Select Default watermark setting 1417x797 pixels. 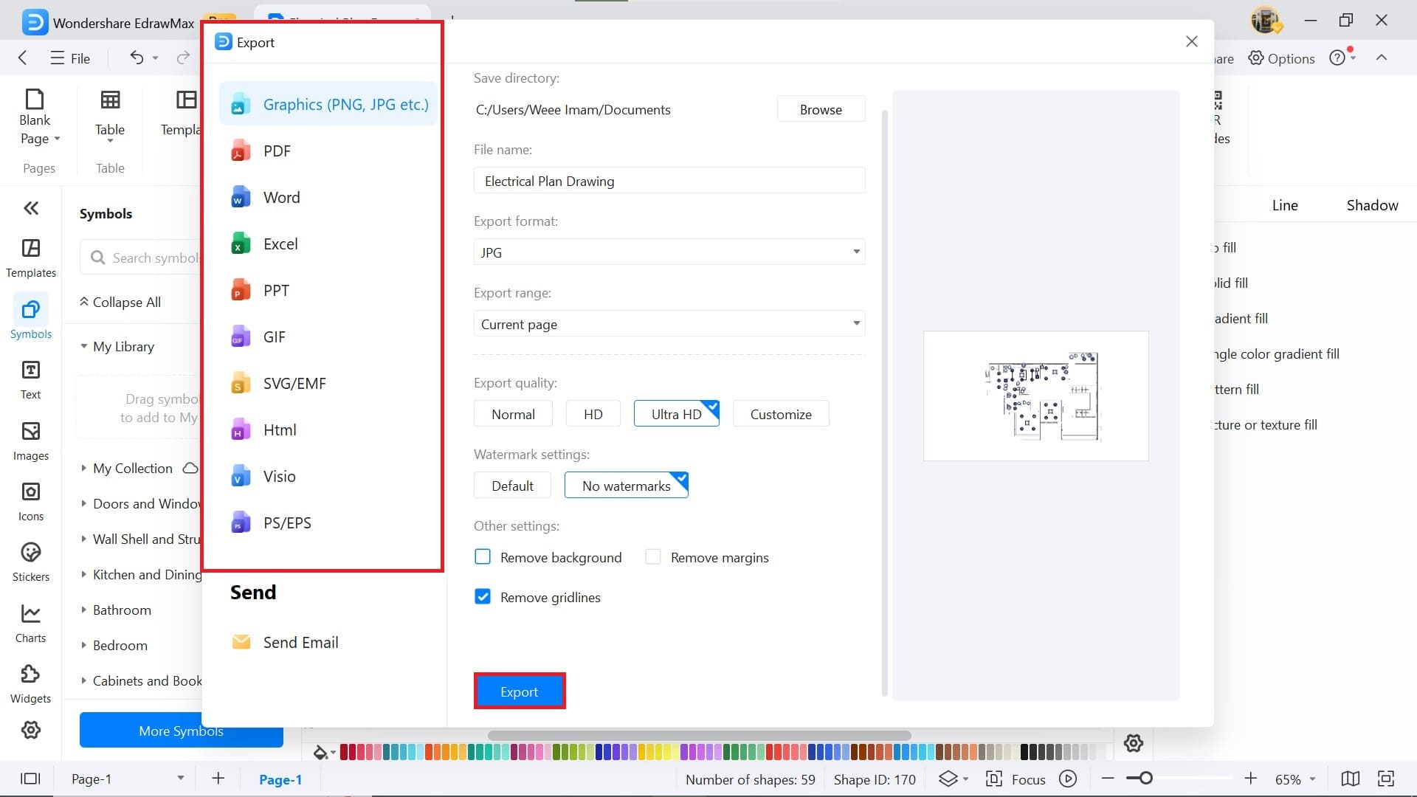[x=512, y=486]
